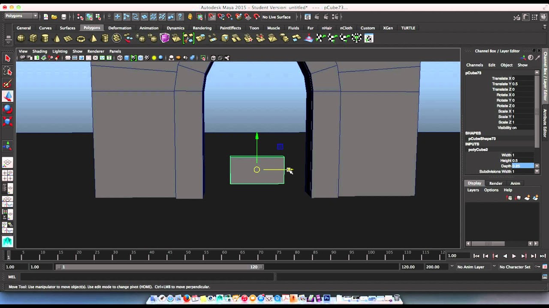This screenshot has width=549, height=308.
Task: Create a polygon cone from the shelf
Action: pos(57,38)
